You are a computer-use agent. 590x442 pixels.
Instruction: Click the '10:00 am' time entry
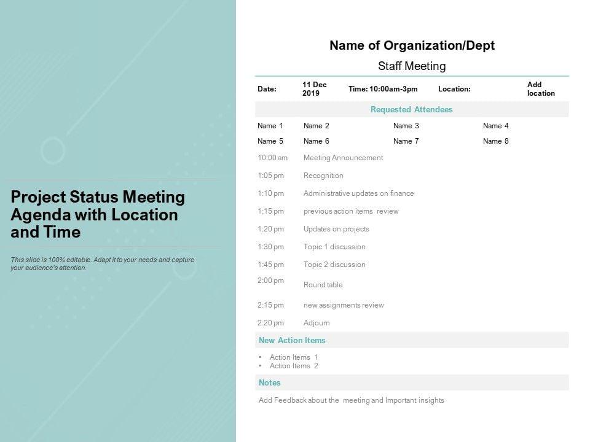pyautogui.click(x=272, y=158)
